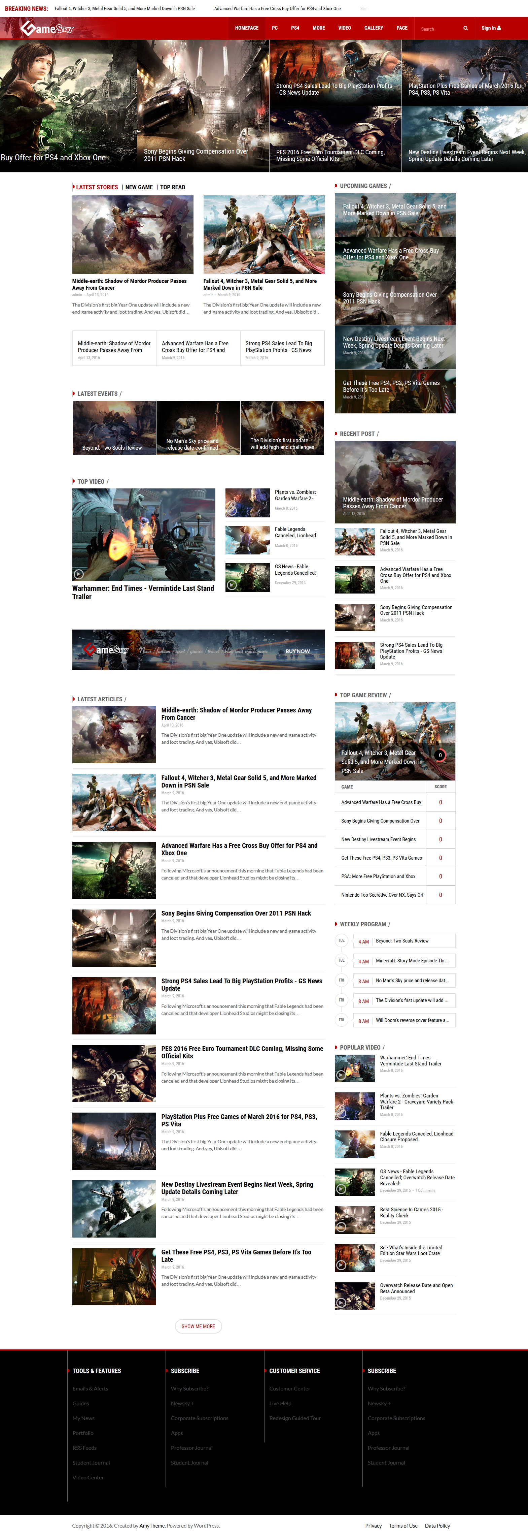528x1536 pixels.
Task: Click the Show Me More button
Action: (199, 1327)
